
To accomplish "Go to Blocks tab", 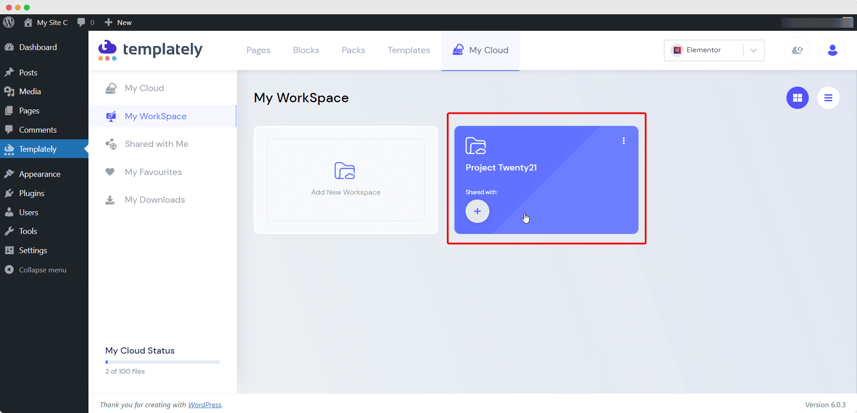I will click(x=306, y=50).
